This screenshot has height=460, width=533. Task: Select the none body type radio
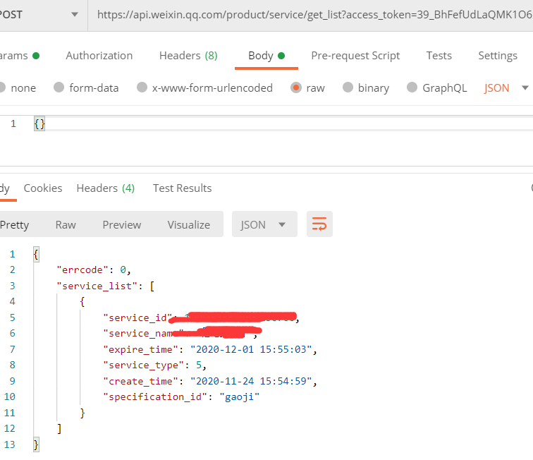pyautogui.click(x=2, y=87)
